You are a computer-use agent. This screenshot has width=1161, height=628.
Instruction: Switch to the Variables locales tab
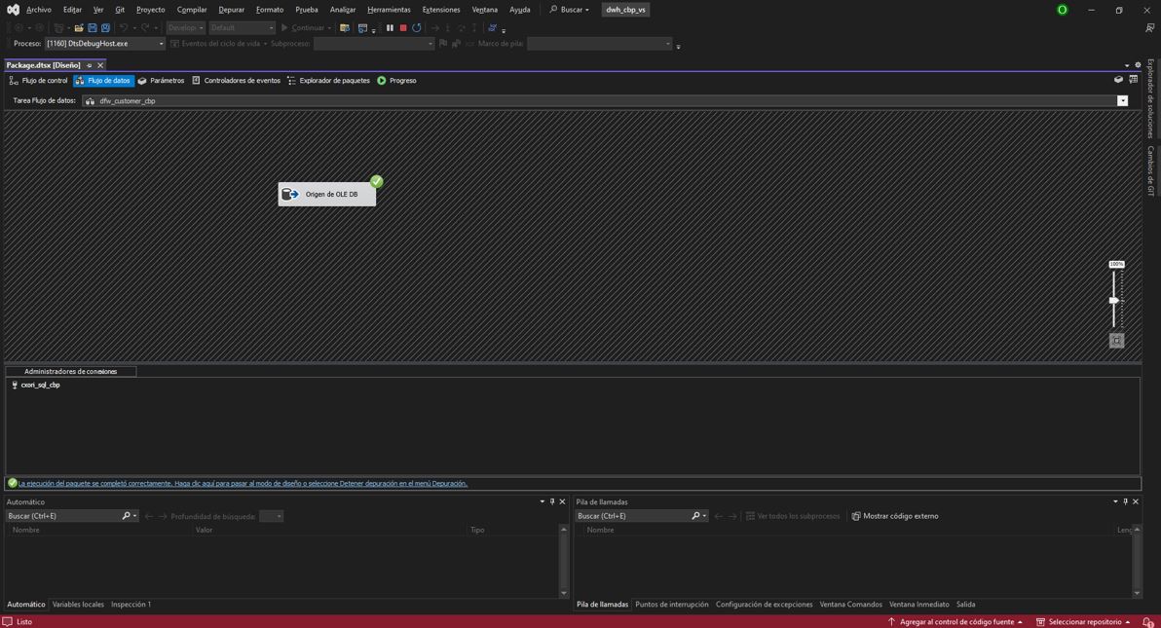(78, 605)
